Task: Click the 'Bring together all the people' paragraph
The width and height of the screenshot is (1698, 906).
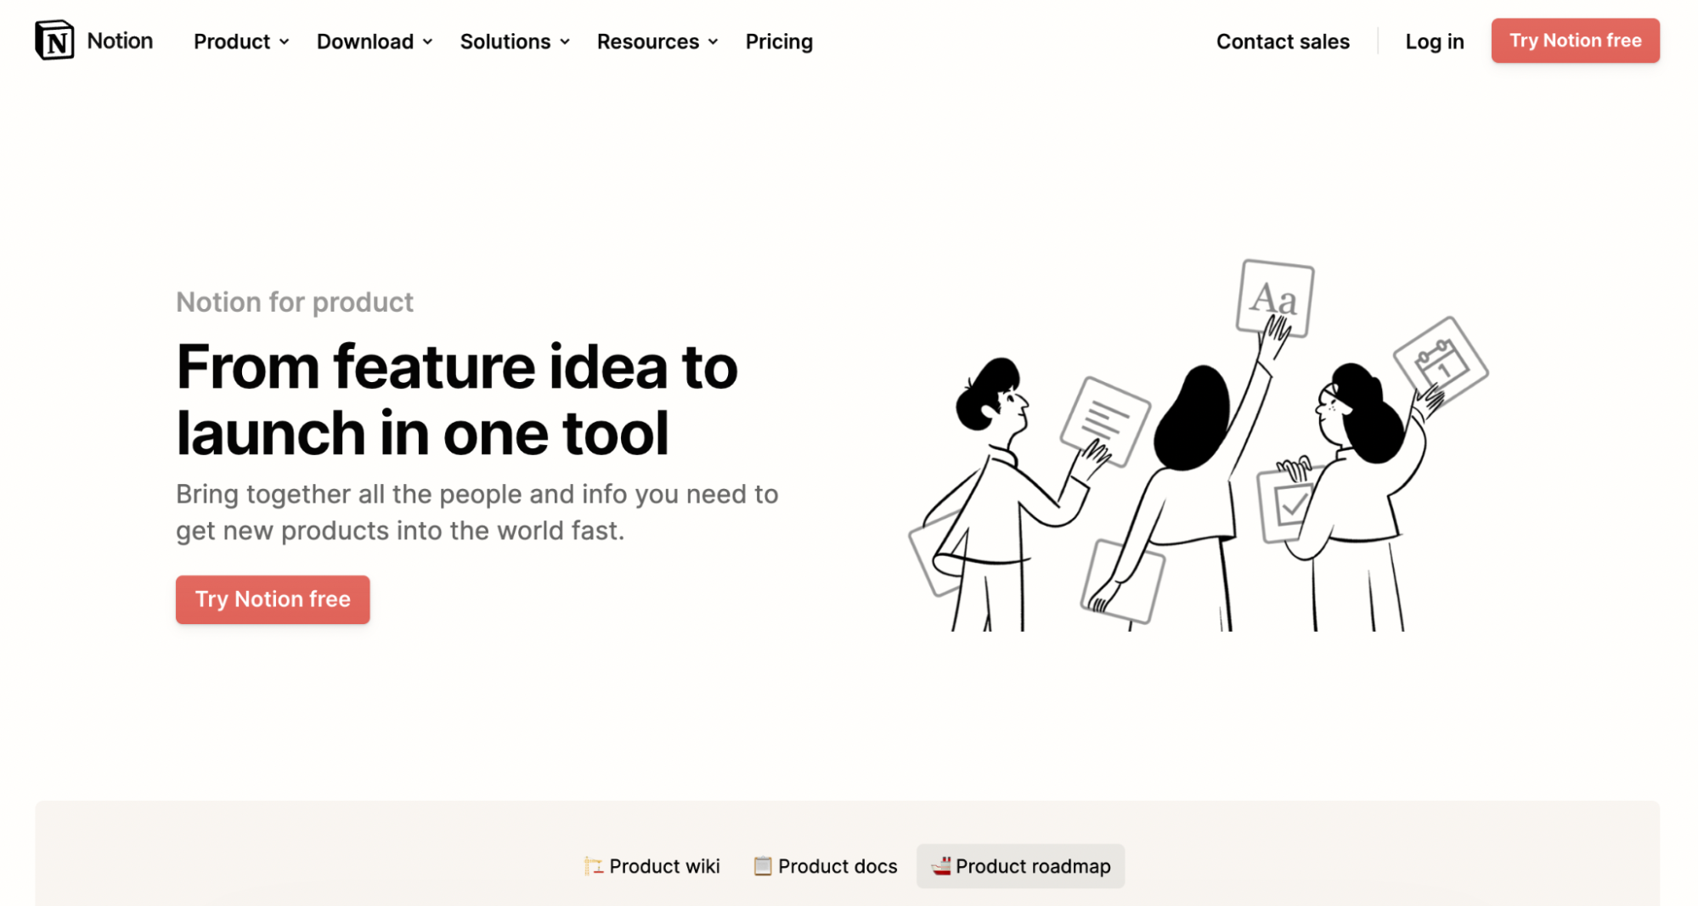Action: [477, 512]
